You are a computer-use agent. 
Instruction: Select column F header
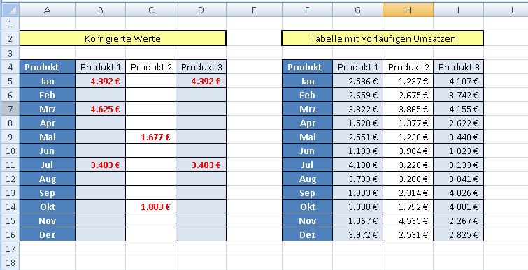pyautogui.click(x=307, y=10)
